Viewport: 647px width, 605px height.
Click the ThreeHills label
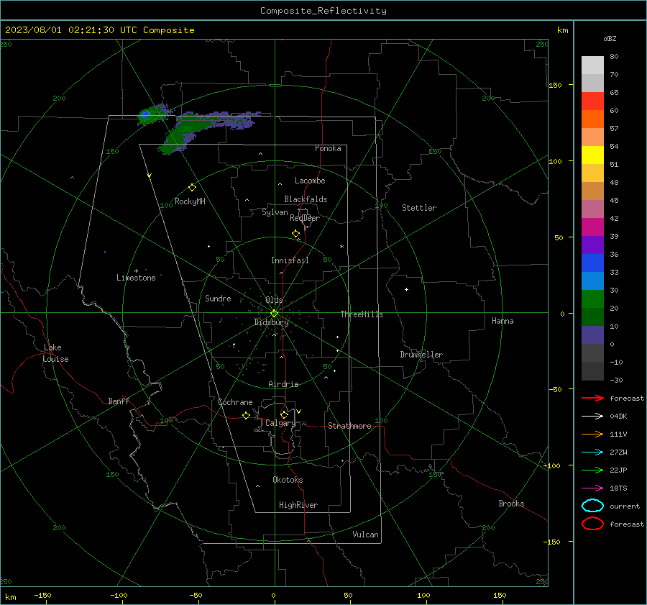point(362,314)
